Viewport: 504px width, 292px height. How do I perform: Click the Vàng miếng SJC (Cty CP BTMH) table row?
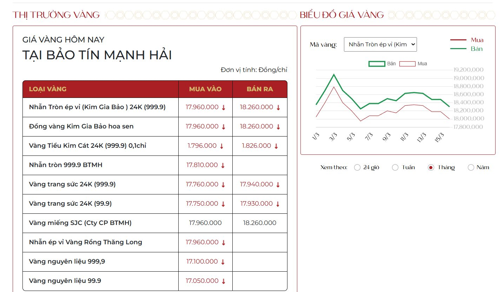(100, 223)
